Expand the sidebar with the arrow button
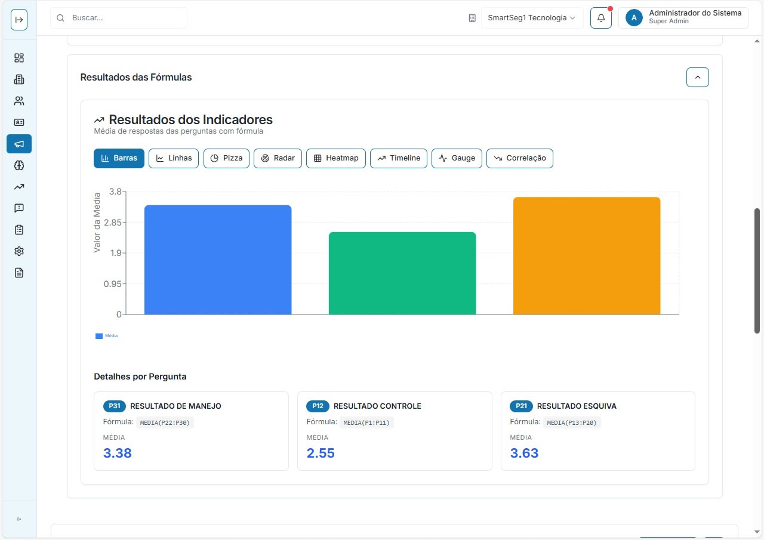This screenshot has width=764, height=540. coord(19,20)
